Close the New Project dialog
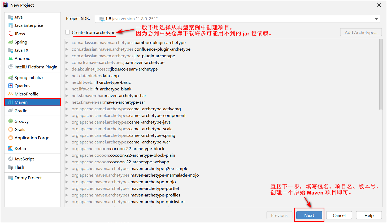 (x=379, y=5)
